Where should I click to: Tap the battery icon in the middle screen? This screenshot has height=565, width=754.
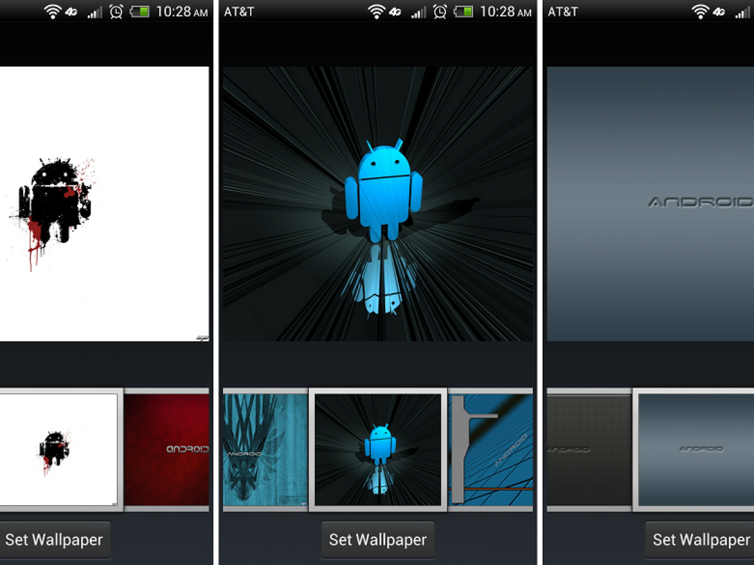point(464,11)
